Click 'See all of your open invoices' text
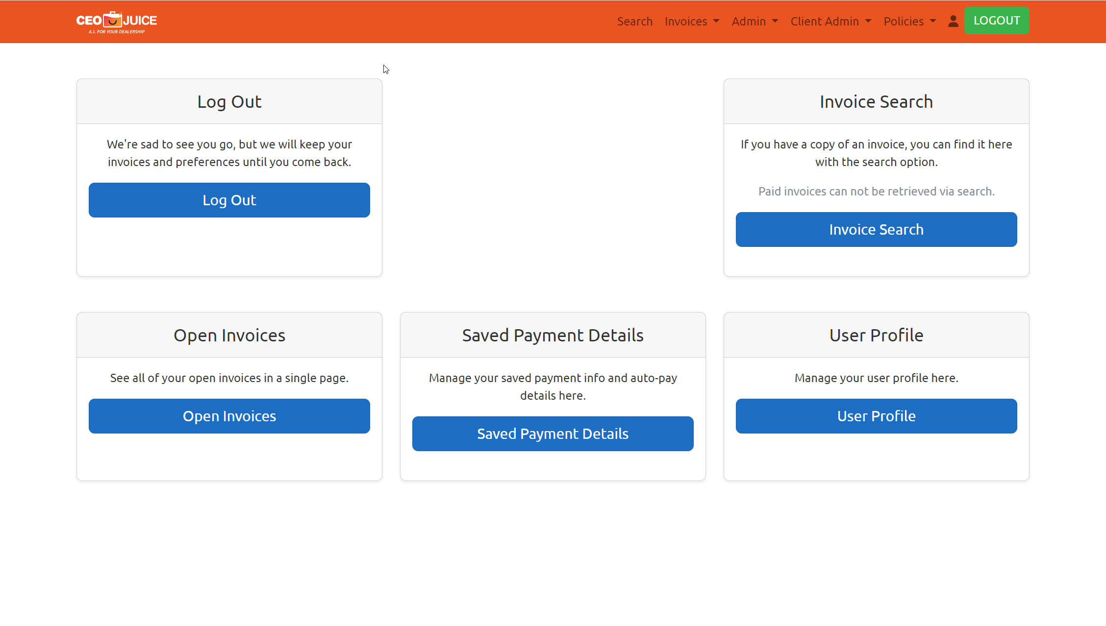1106x626 pixels. [229, 378]
